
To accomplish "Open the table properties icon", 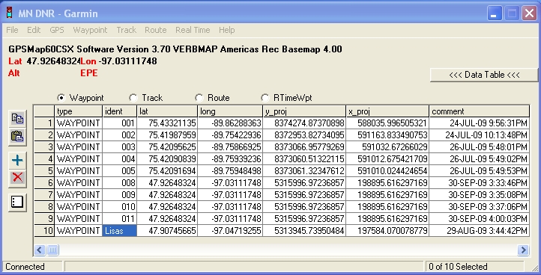I will tap(17, 202).
